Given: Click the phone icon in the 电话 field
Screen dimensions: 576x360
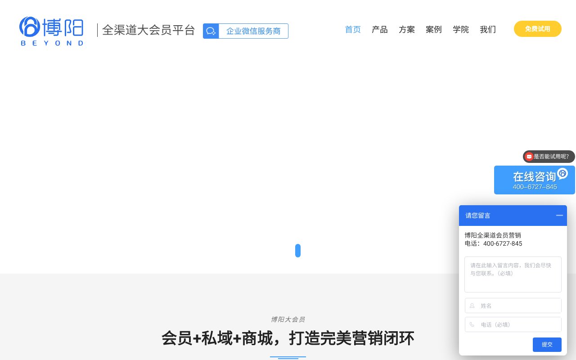Looking at the screenshot, I should coord(472,324).
